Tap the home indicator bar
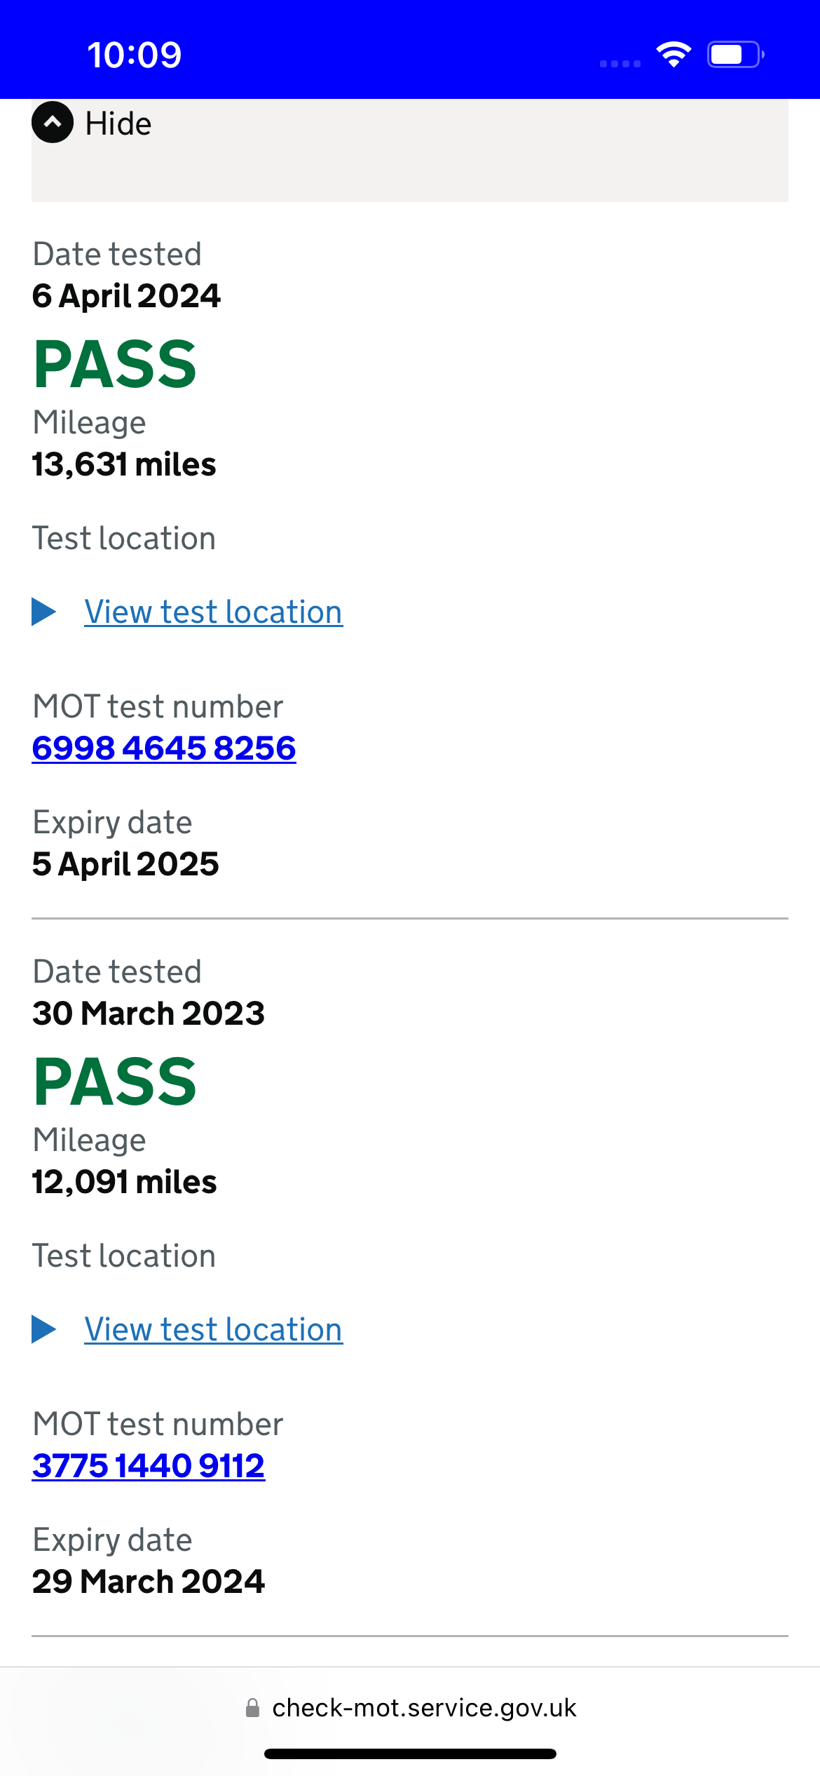The height and width of the screenshot is (1776, 820). tap(410, 1754)
